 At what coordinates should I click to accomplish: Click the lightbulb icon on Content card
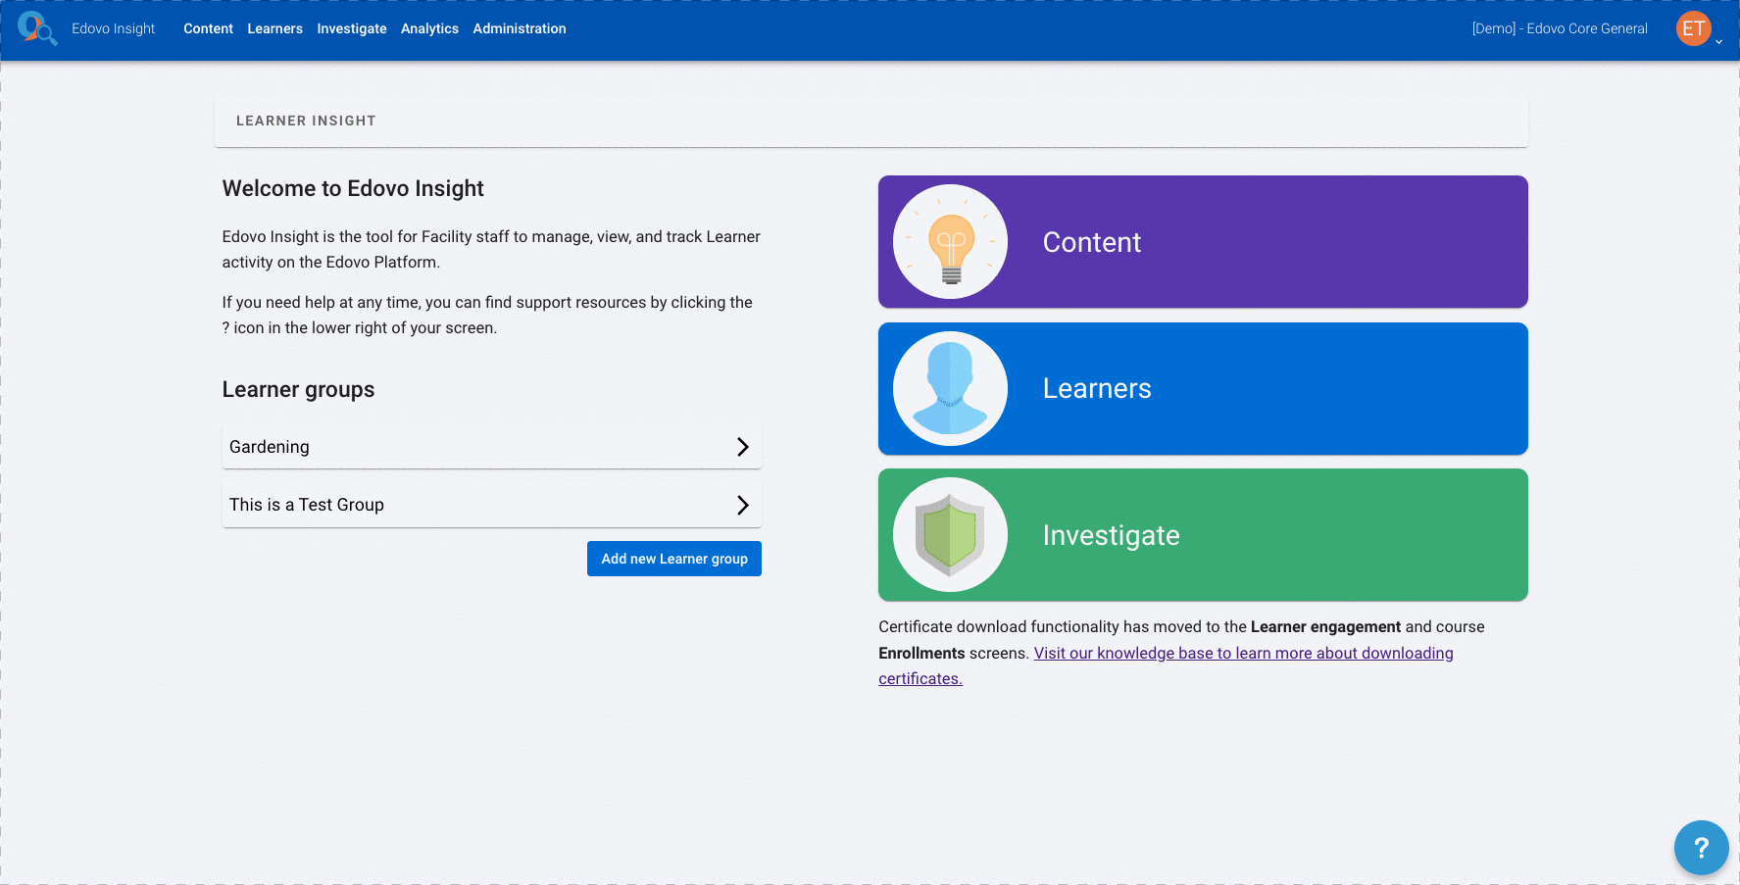[950, 242]
